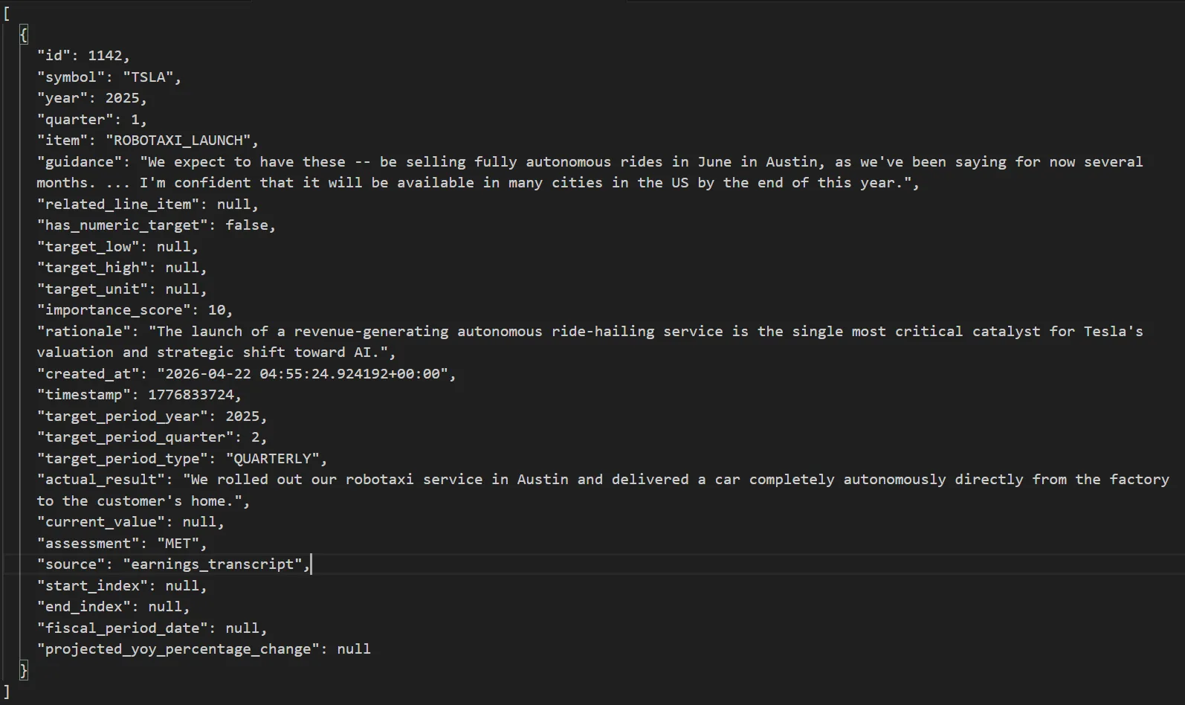Click the closing curly brace "}"
Image resolution: width=1185 pixels, height=705 pixels.
24,671
